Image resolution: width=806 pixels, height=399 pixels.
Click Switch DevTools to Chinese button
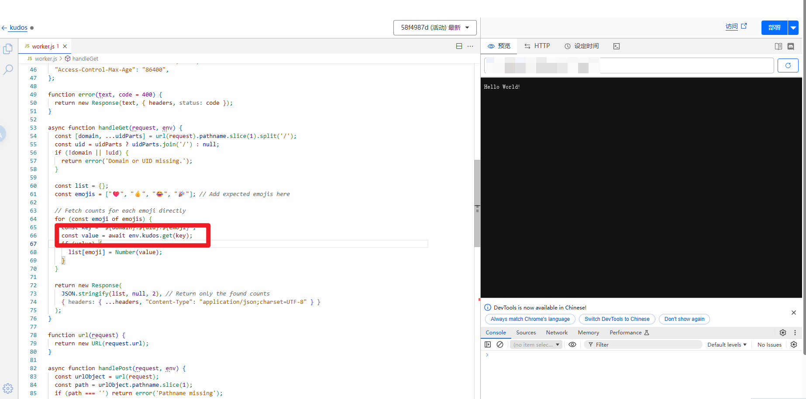point(617,319)
